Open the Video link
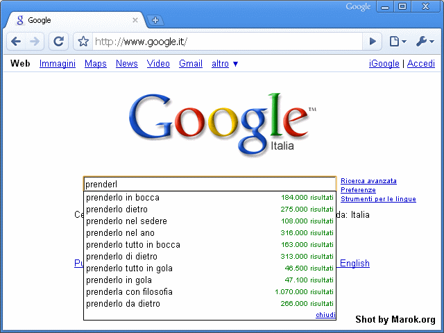 coord(158,63)
